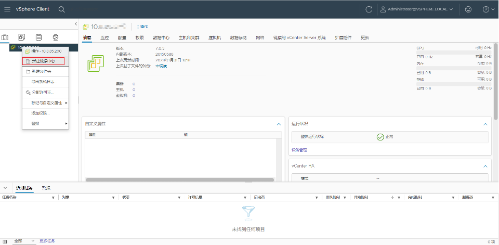Switch to Networking inventory view icon
This screenshot has height=245, width=499.
[56, 37]
